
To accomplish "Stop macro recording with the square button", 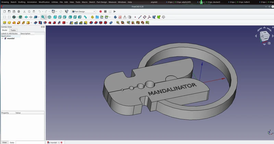I will (x=105, y=12).
